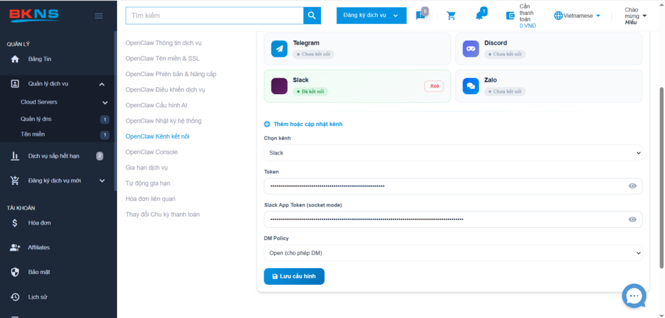Screen dimensions: 665x318
Task: Click the BKNS logo
Action: coord(34,16)
